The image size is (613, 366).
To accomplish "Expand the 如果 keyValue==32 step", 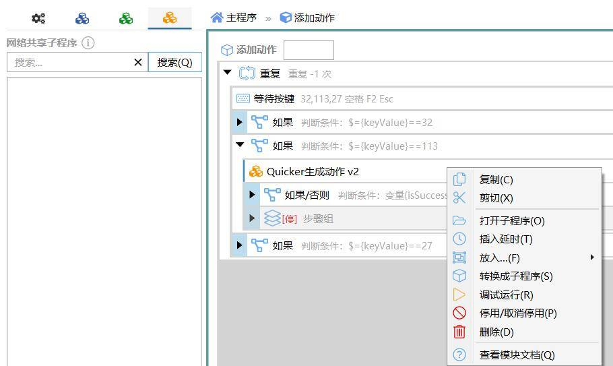I will point(239,122).
